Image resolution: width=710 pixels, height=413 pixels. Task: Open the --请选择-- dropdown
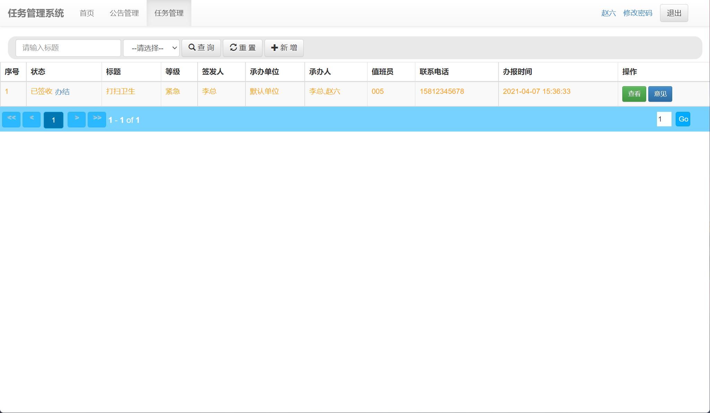(x=151, y=48)
